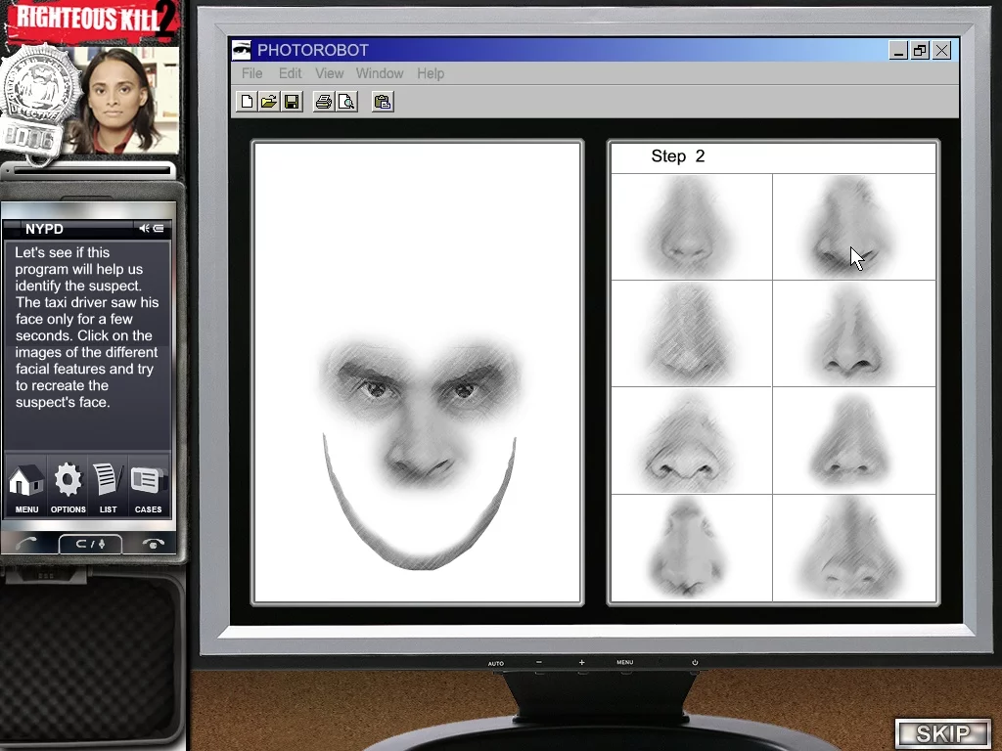Click the green call handset icon
Screen dimensions: 1002x751
[26, 544]
